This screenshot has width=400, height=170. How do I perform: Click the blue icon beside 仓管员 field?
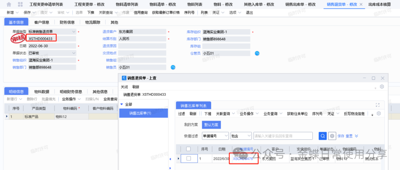pyautogui.click(x=257, y=53)
